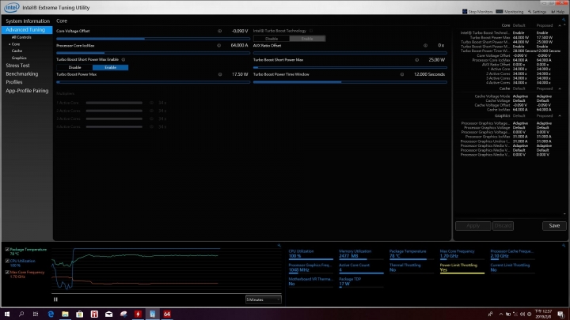Click info icon beside Turbo Boost Short Power Max
Viewport: 570px width, 320px height.
click(x=416, y=60)
